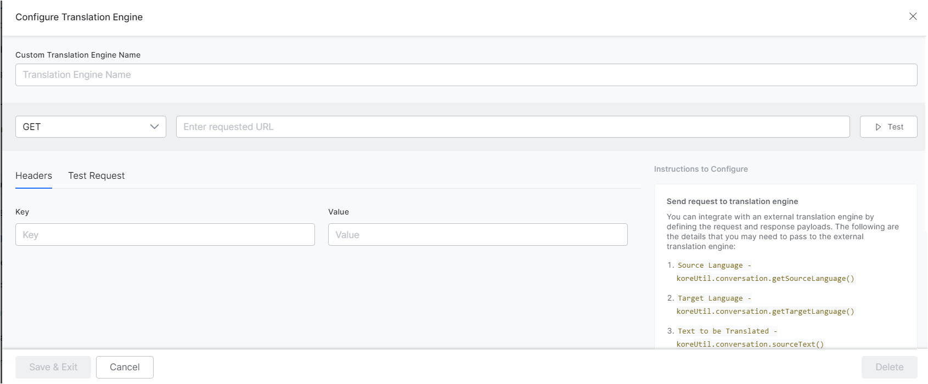Click the Enter requested URL field
This screenshot has width=928, height=384.
point(513,127)
